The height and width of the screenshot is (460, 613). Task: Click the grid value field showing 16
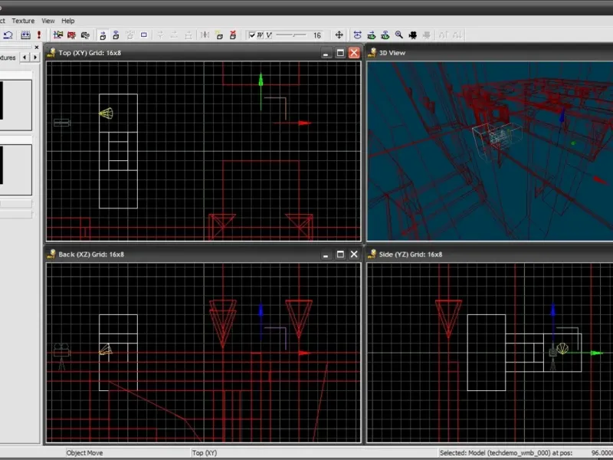point(316,35)
